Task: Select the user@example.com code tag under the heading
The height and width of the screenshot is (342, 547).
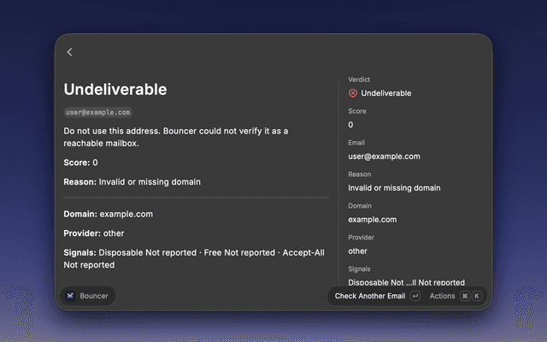Action: 98,112
